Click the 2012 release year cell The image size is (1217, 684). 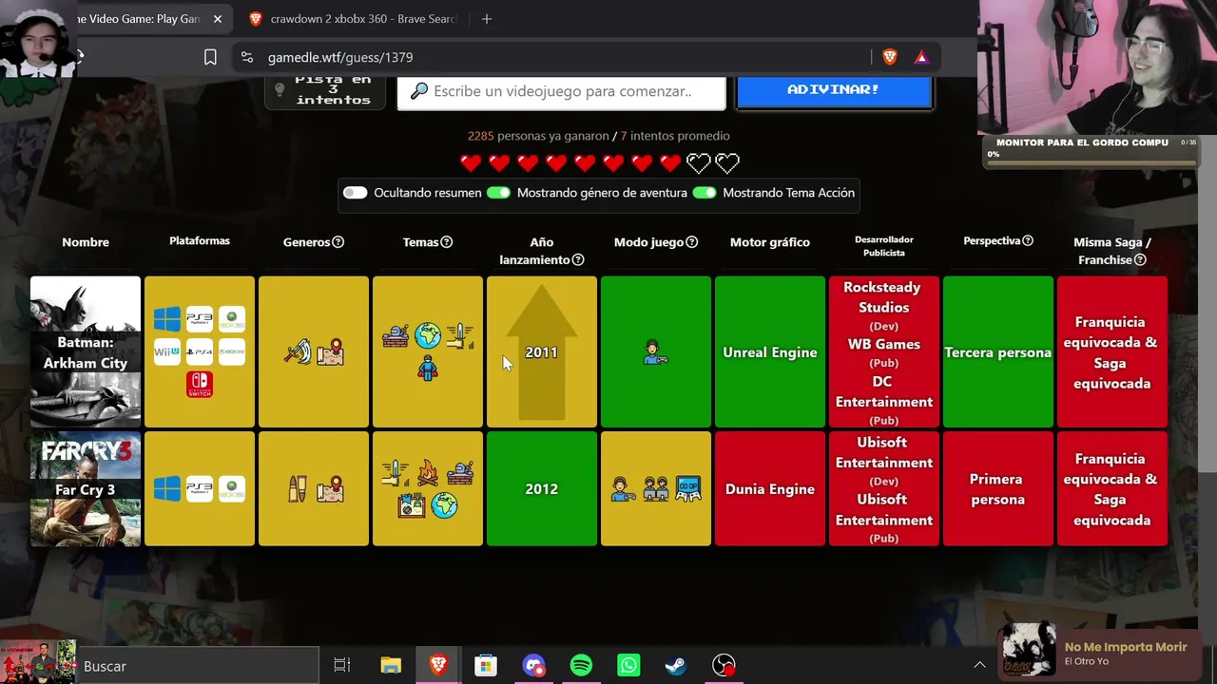coord(542,488)
